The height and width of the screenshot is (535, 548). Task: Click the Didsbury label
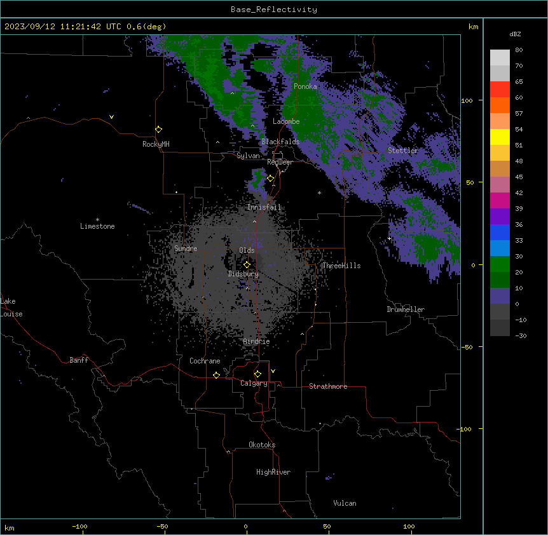pyautogui.click(x=243, y=274)
